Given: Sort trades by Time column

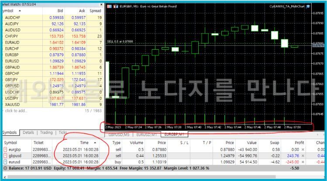Looking at the screenshot, I should point(84,143).
